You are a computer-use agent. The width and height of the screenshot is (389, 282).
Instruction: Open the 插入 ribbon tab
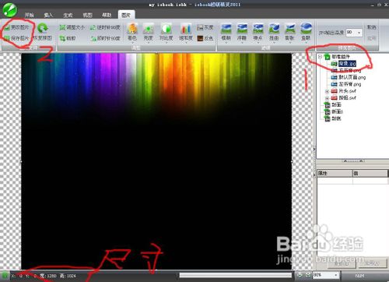click(x=48, y=15)
